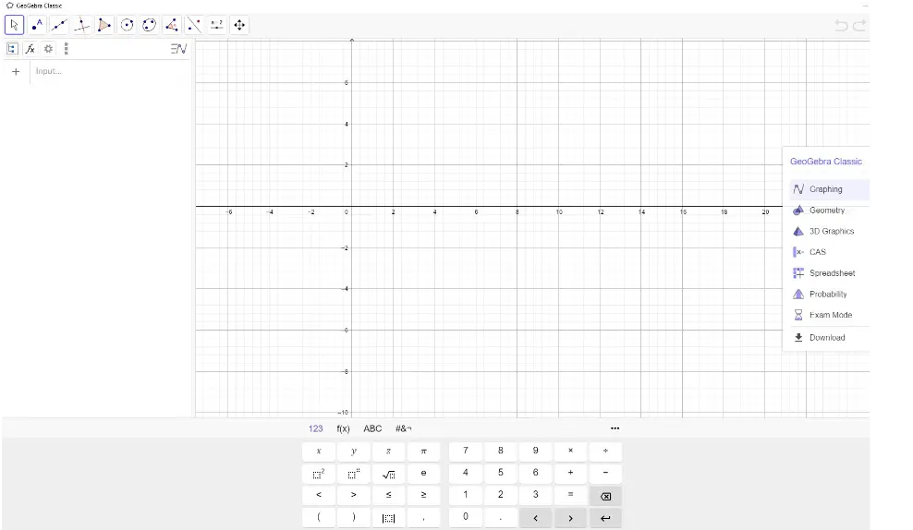The width and height of the screenshot is (913, 530).
Task: Tap the right cursor arrow key
Action: pos(570,518)
